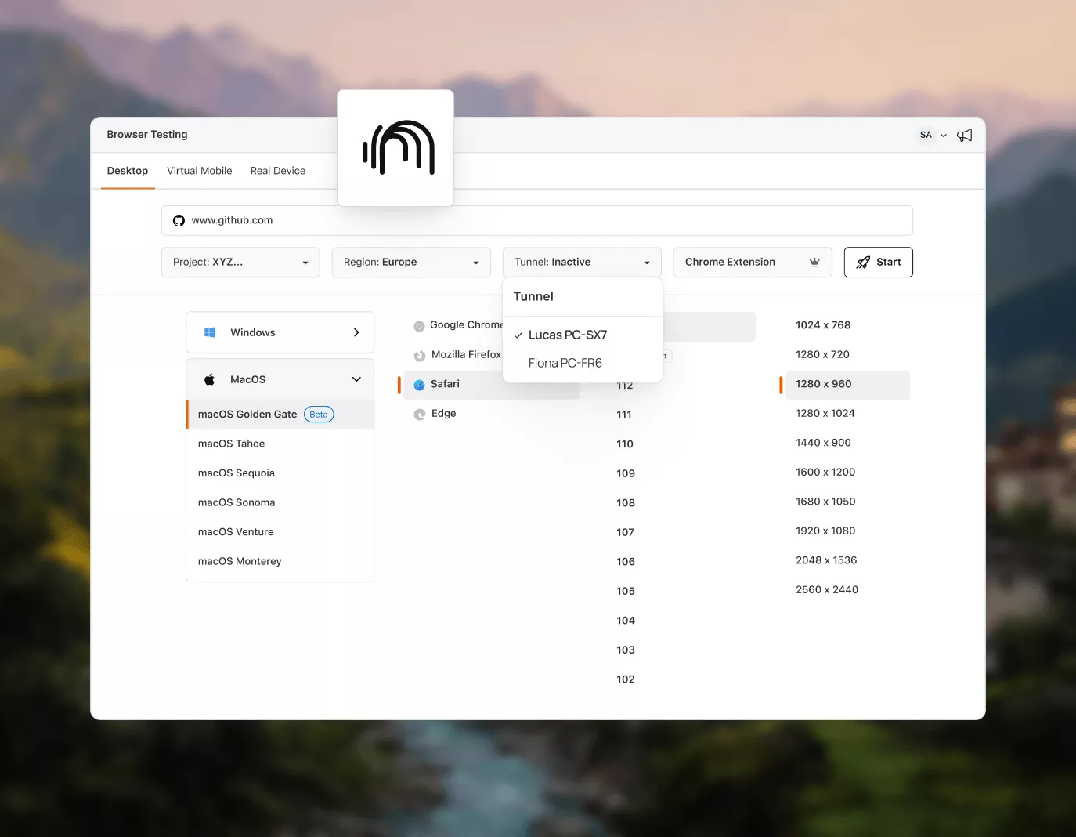The image size is (1076, 837).
Task: Select browser version 102
Action: tap(626, 679)
